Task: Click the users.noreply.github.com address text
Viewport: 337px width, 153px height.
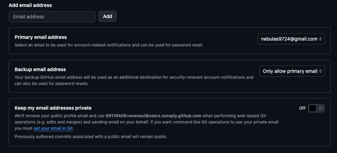Action: [153, 116]
